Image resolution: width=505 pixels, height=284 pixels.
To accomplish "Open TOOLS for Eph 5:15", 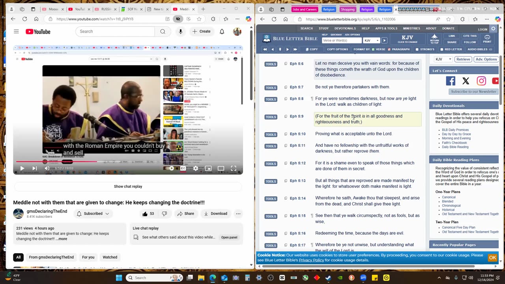I will 271,216.
